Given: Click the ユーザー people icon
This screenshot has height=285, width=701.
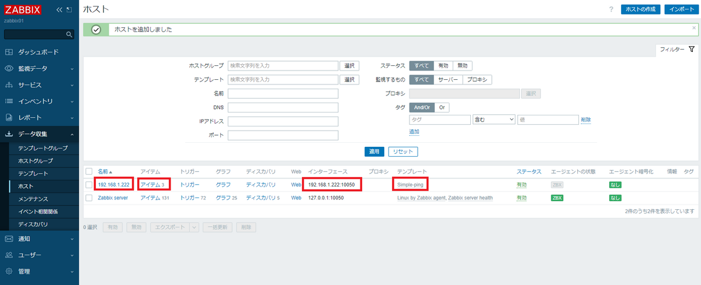Looking at the screenshot, I should (9, 255).
